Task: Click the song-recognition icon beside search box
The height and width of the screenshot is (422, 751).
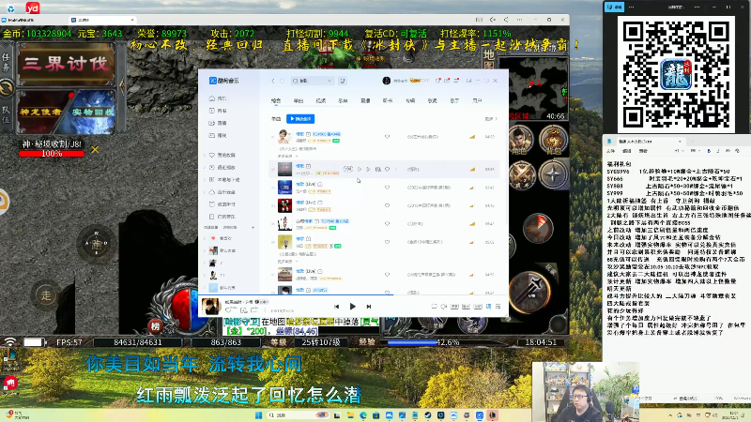Action: [x=343, y=81]
